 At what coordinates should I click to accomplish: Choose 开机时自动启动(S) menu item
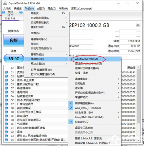point(46,49)
